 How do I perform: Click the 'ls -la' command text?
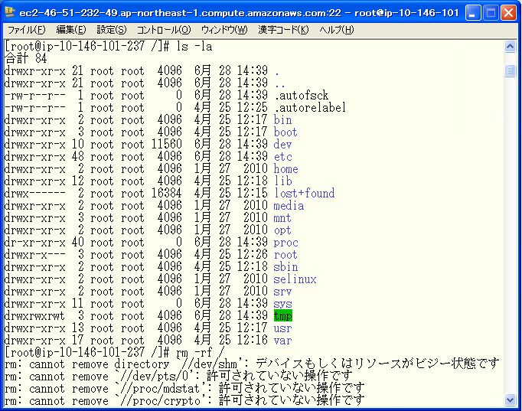point(194,47)
